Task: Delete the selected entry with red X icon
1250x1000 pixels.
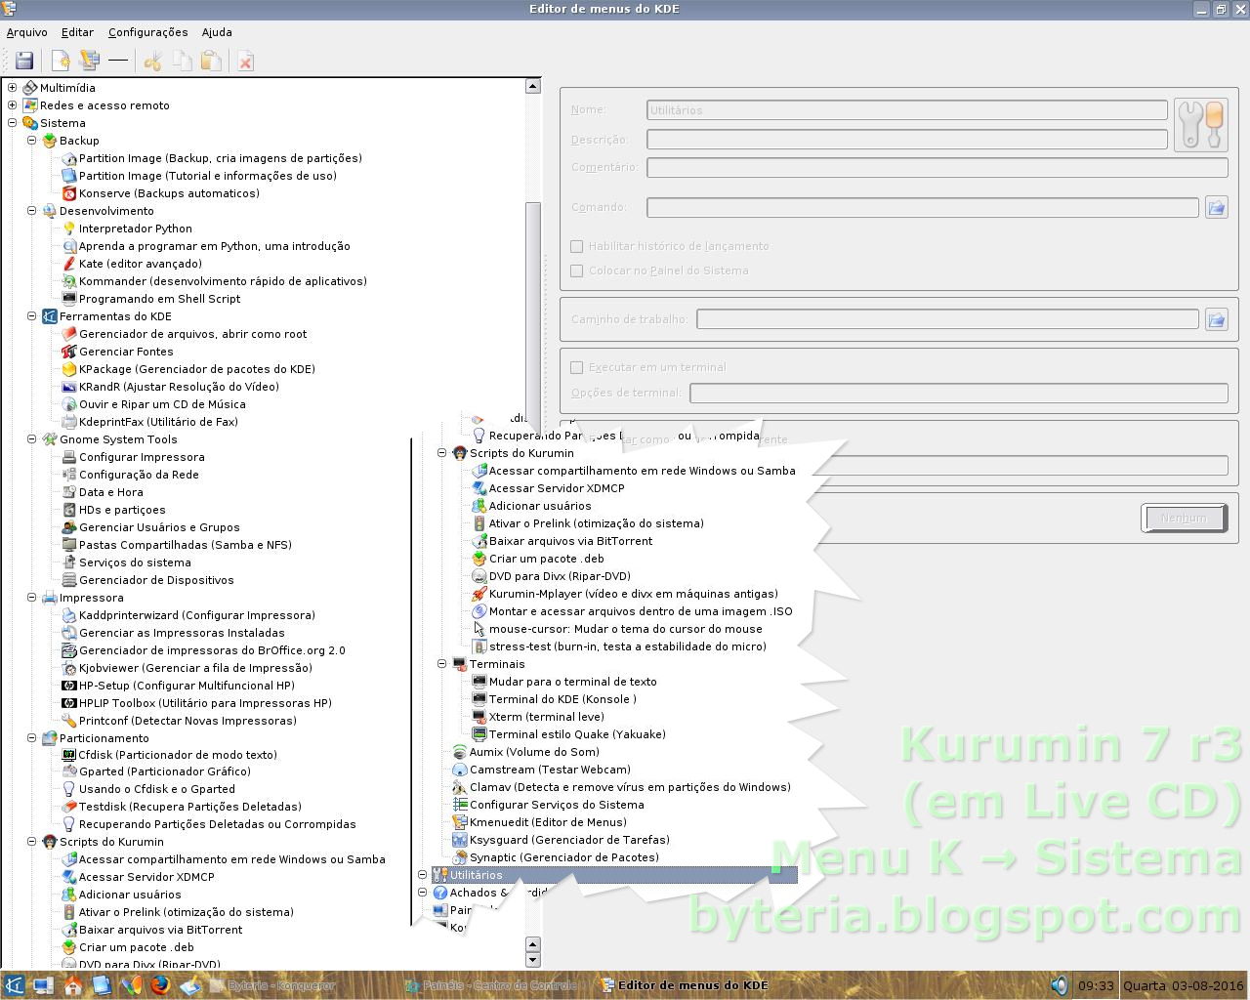Action: [244, 61]
